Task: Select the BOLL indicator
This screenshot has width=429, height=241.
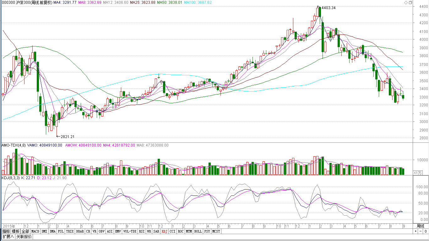Action: (x=198, y=231)
